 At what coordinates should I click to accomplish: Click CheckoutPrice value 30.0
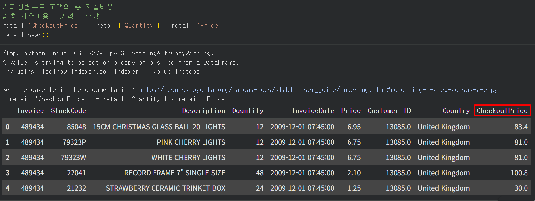click(x=521, y=188)
